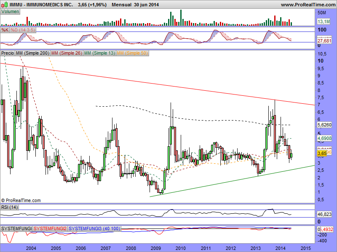Select the red descending resistance trendline
The height and width of the screenshot is (252, 337).
click(x=157, y=84)
